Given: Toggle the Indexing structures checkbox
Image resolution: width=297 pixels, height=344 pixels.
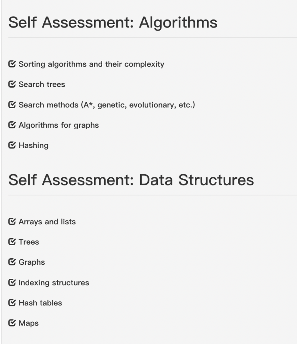Looking at the screenshot, I should coord(12,282).
